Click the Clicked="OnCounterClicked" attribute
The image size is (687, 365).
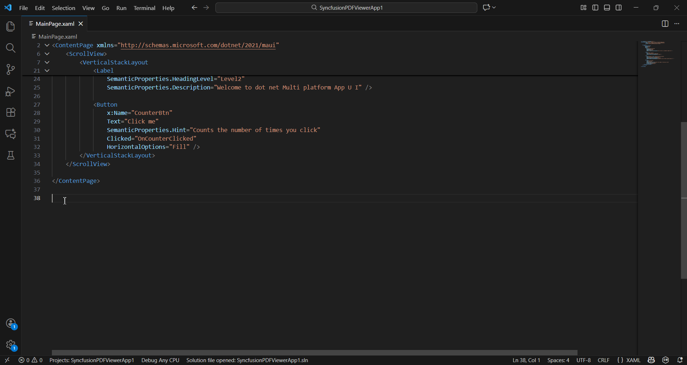point(152,138)
